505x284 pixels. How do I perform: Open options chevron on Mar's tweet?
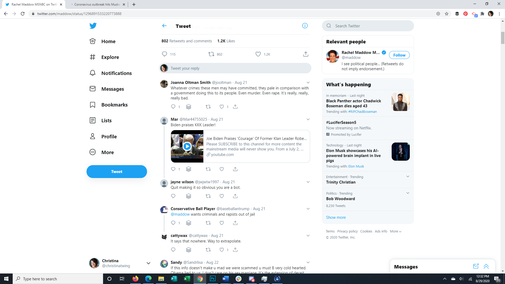click(x=308, y=119)
